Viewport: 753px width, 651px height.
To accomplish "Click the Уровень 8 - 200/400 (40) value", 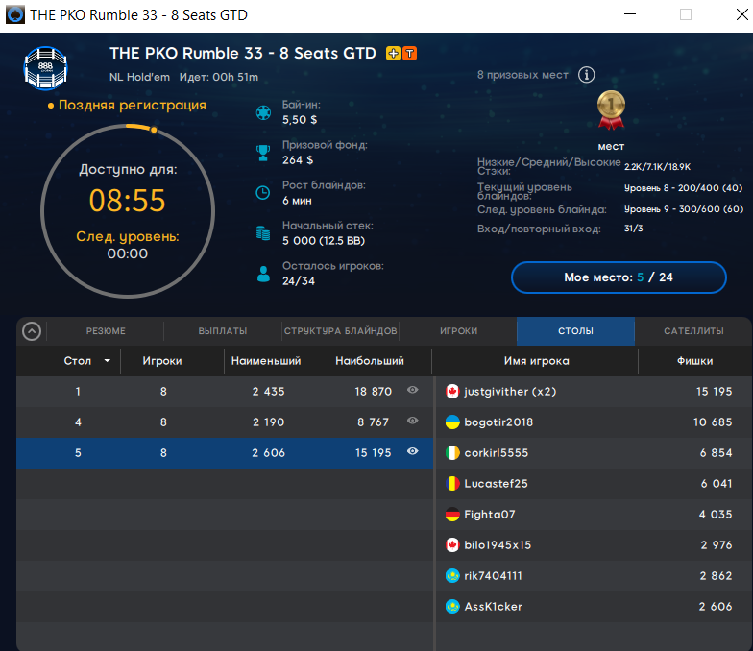I will (x=684, y=188).
